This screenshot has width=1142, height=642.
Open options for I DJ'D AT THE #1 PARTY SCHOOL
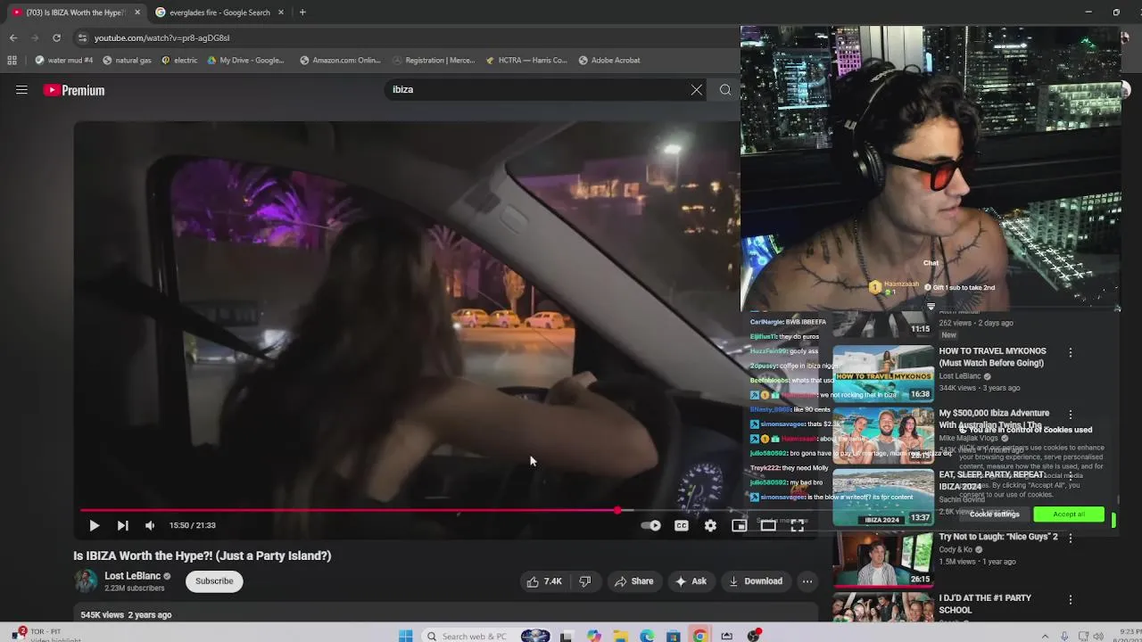pos(1071,600)
